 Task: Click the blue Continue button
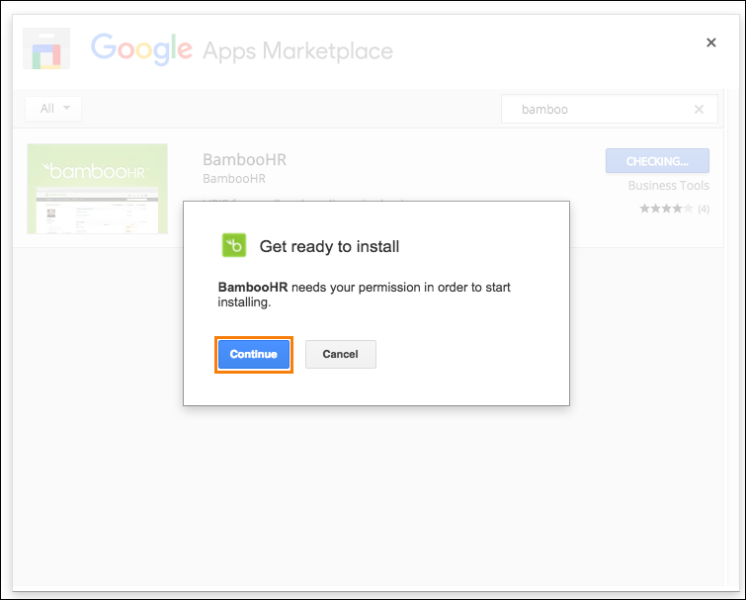click(254, 355)
